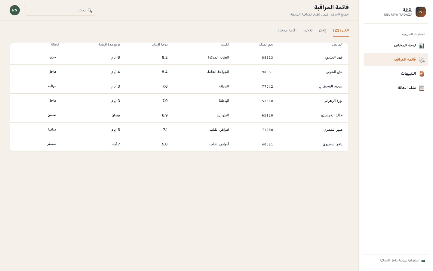Open ملف الحالة from the sidebar
Image resolution: width=433 pixels, height=271 pixels.
[396, 88]
